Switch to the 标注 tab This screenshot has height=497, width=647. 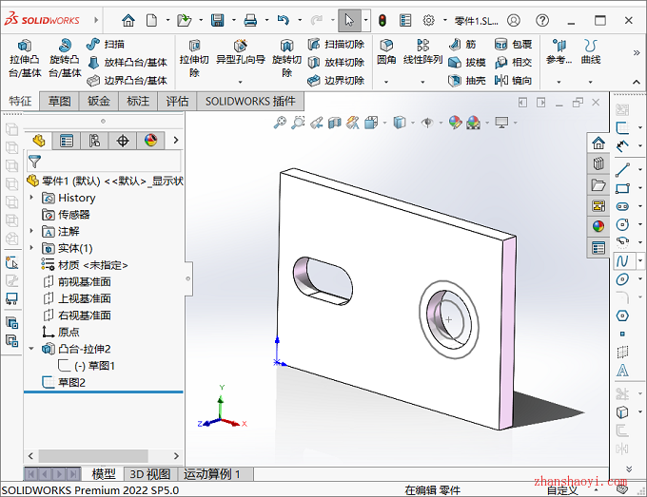[x=138, y=102]
